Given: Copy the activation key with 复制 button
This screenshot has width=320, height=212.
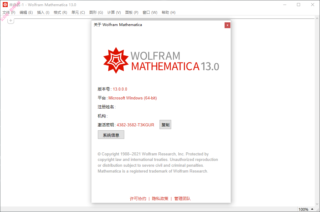Looking at the screenshot, I should pyautogui.click(x=165, y=125).
